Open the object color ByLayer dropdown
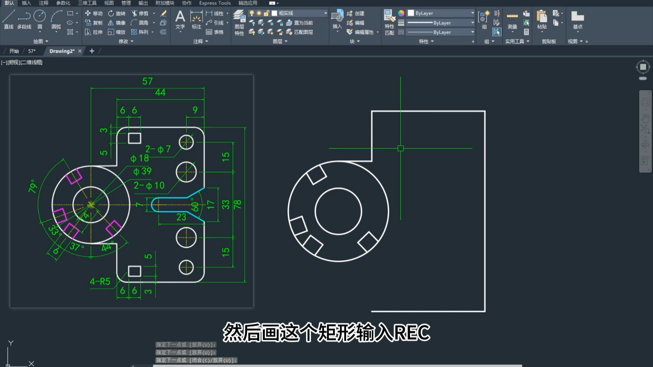The image size is (653, 367). click(x=440, y=13)
